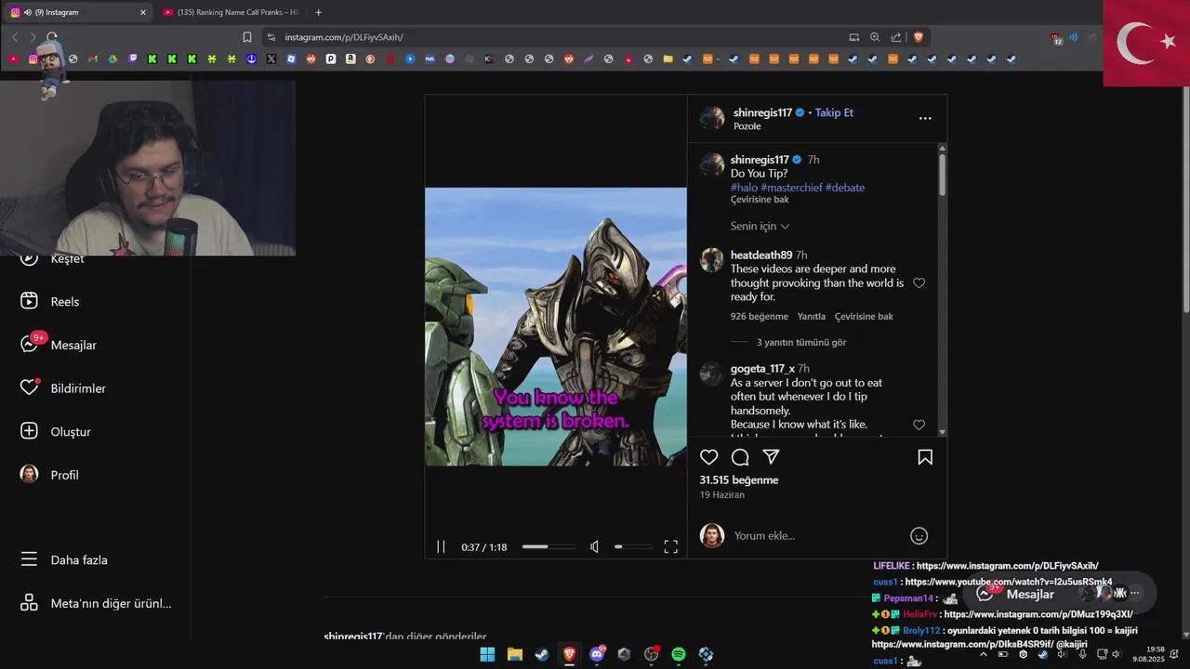Close the Instagram browser tab
The image size is (1190, 669).
click(143, 12)
